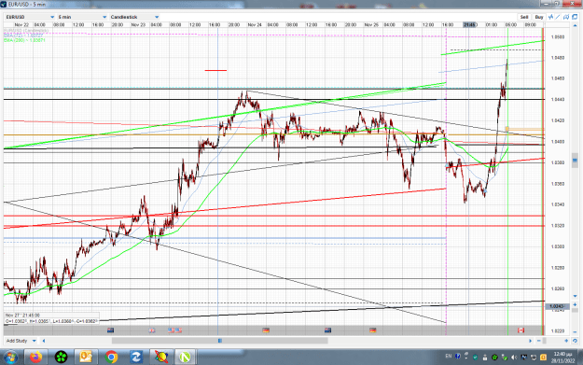Screen dimensions: 583x365
Task: Click the Germany flag event below Nov 25
Action: (372, 330)
